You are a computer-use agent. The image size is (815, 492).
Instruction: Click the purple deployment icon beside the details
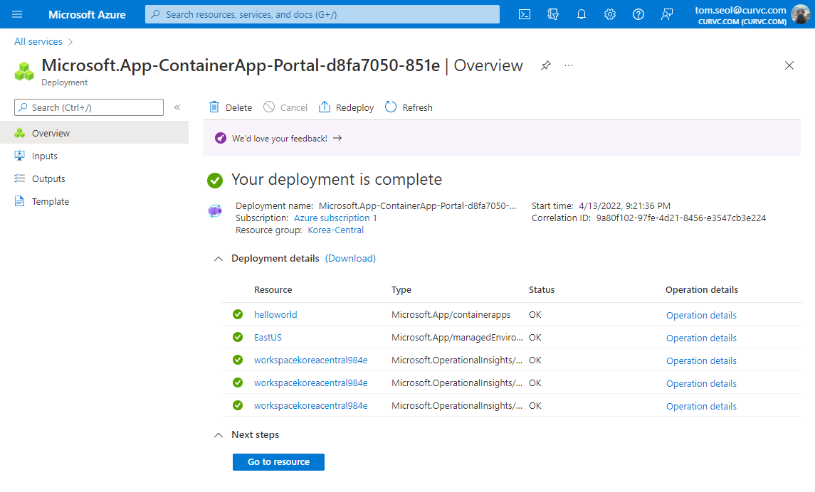(215, 210)
